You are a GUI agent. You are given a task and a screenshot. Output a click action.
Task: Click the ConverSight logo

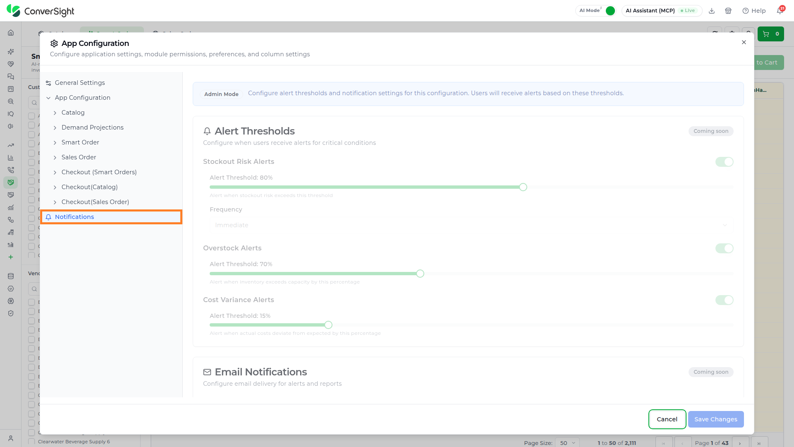(x=41, y=11)
